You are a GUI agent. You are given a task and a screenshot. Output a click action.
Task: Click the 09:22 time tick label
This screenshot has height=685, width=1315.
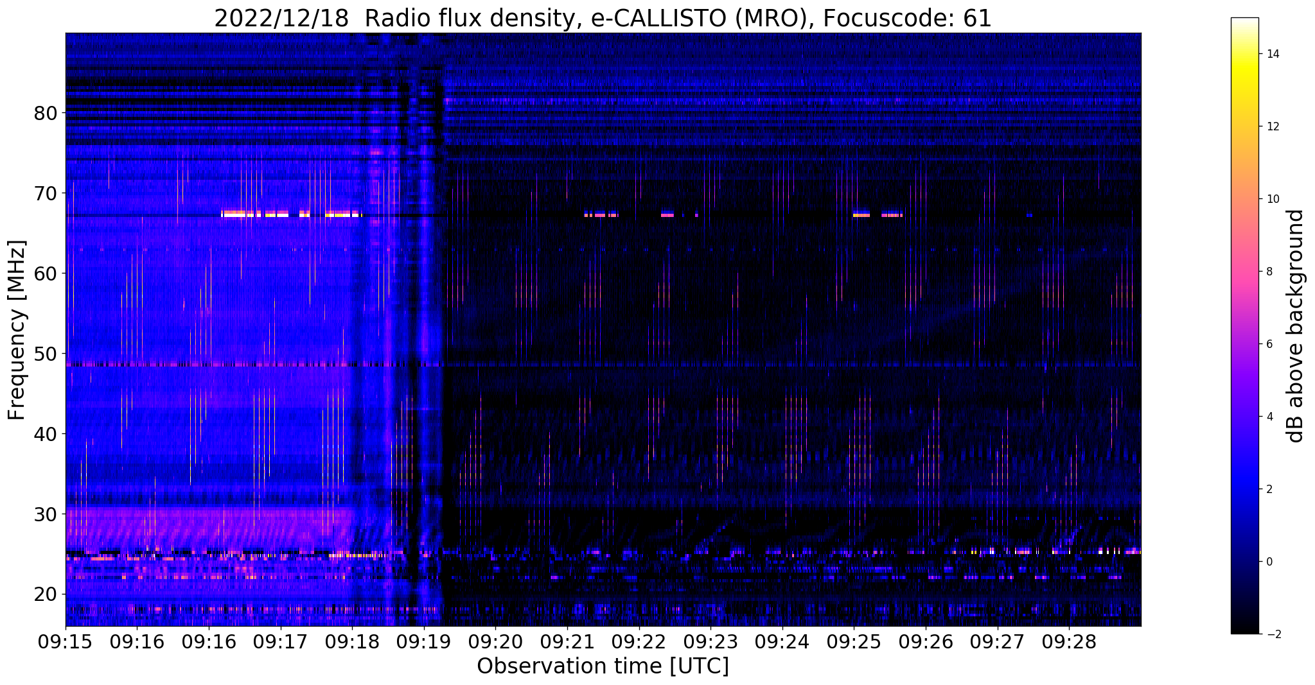click(x=639, y=642)
